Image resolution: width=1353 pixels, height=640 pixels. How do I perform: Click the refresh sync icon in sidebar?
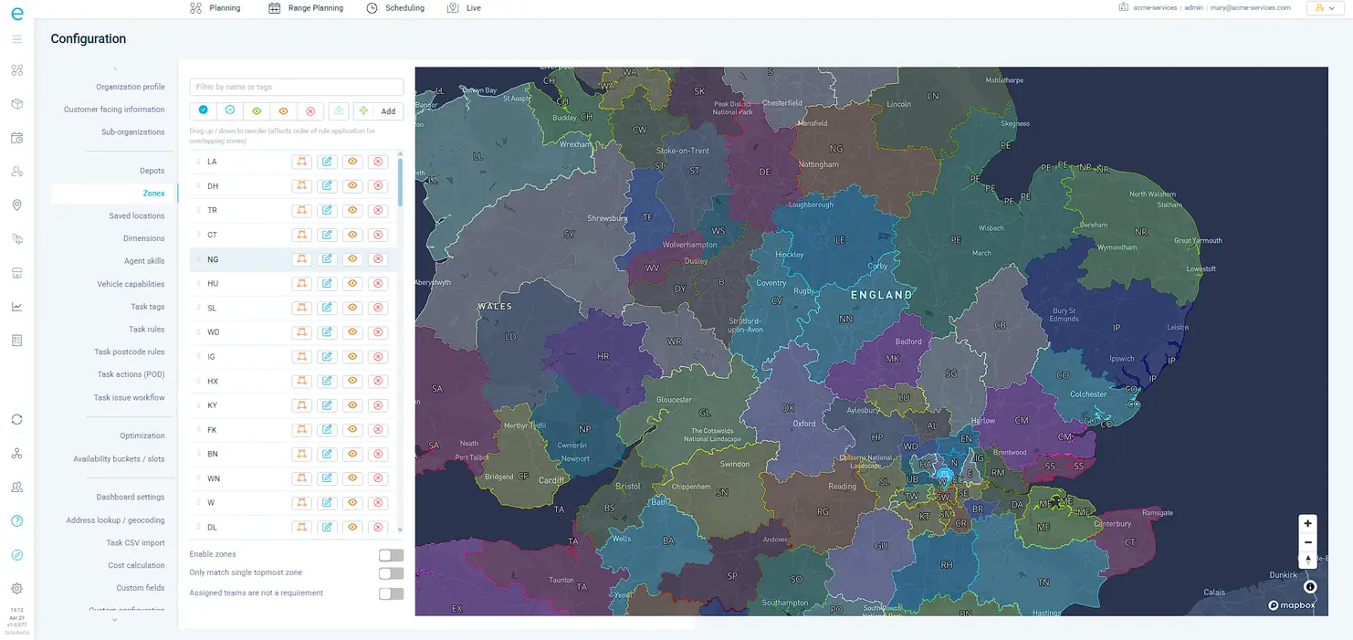pos(16,420)
